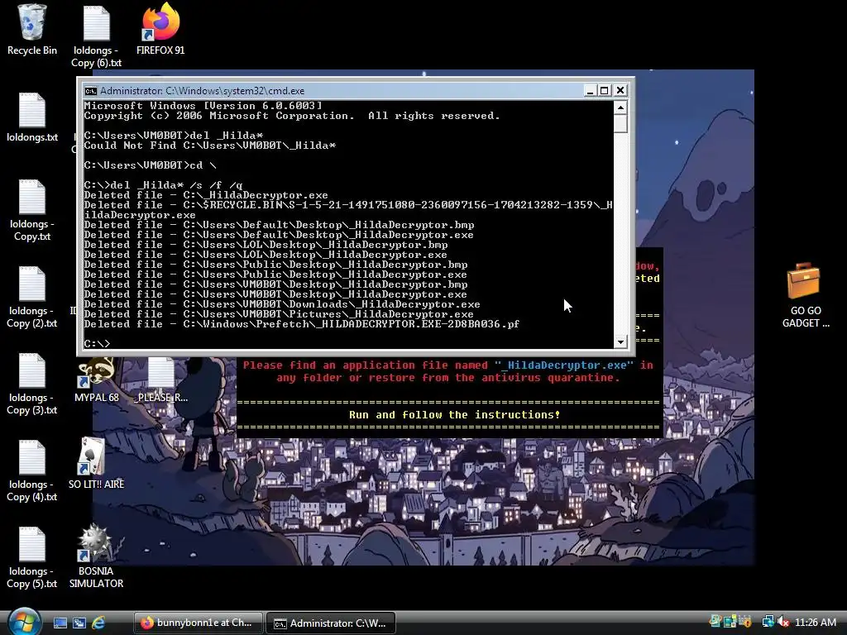847x635 pixels.
Task: Click the 'Run and follow the instructions!' text
Action: coord(454,415)
